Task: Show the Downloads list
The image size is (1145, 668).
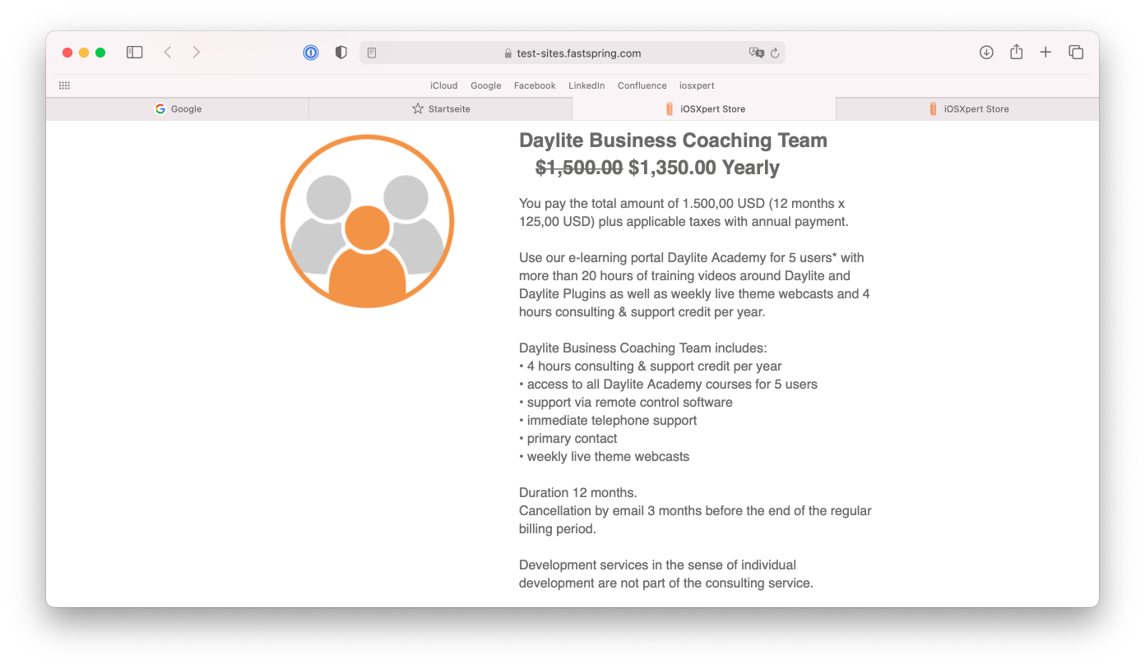Action: [x=986, y=53]
